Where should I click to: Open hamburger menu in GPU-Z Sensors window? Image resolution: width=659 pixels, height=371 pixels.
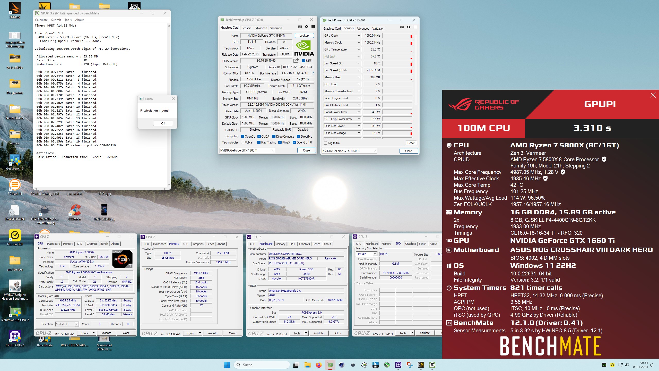415,27
